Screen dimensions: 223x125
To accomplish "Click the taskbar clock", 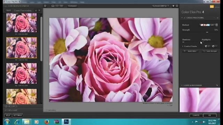I will tap(212, 122).
